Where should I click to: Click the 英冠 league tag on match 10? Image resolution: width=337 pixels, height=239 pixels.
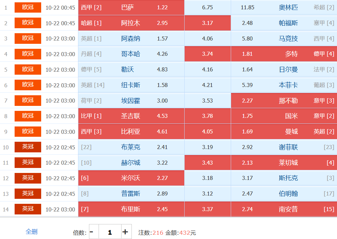tap(28, 147)
